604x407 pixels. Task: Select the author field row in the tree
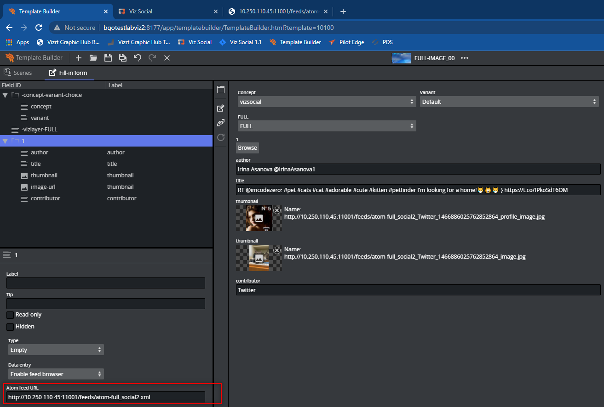point(106,153)
